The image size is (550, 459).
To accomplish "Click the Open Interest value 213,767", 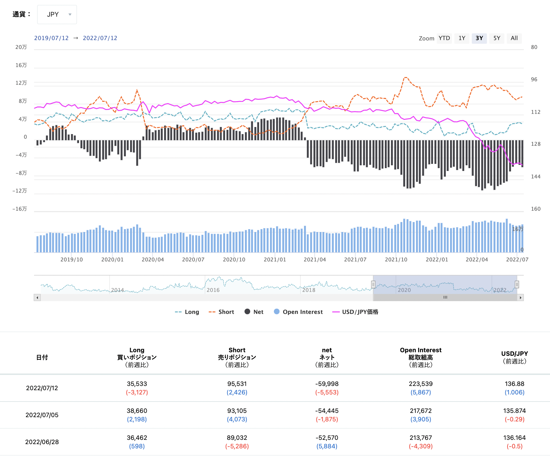I will click(x=421, y=438).
